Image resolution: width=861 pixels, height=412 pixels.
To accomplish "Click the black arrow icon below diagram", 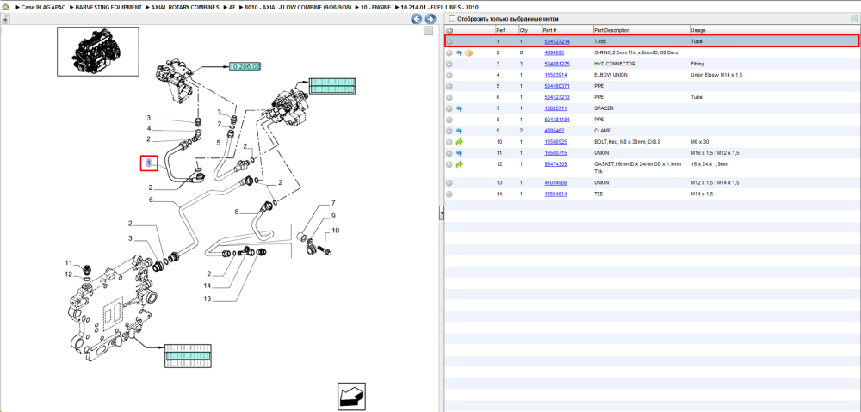I will [351, 397].
